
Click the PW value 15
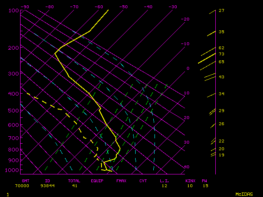click(x=205, y=186)
